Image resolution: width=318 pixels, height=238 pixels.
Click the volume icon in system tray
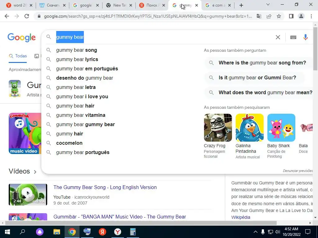coord(278,232)
